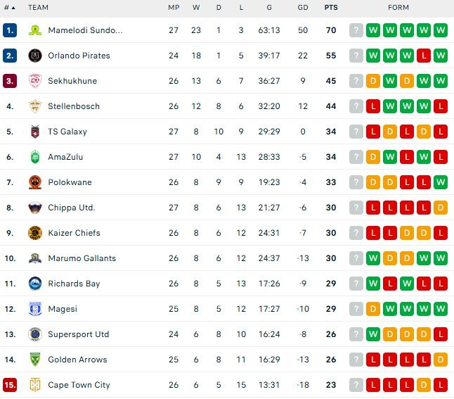Click the Richards Bay club logo
454x399 pixels.
coord(35,284)
